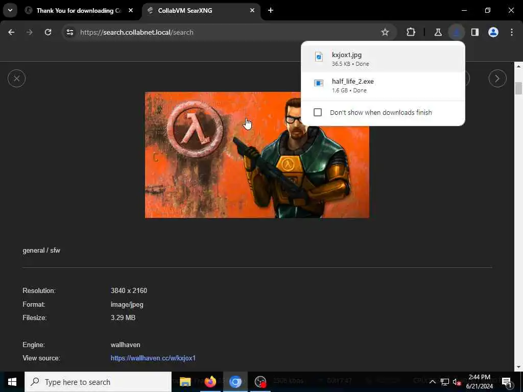Click the scrollbar up arrow
523x392 pixels.
coord(518,66)
